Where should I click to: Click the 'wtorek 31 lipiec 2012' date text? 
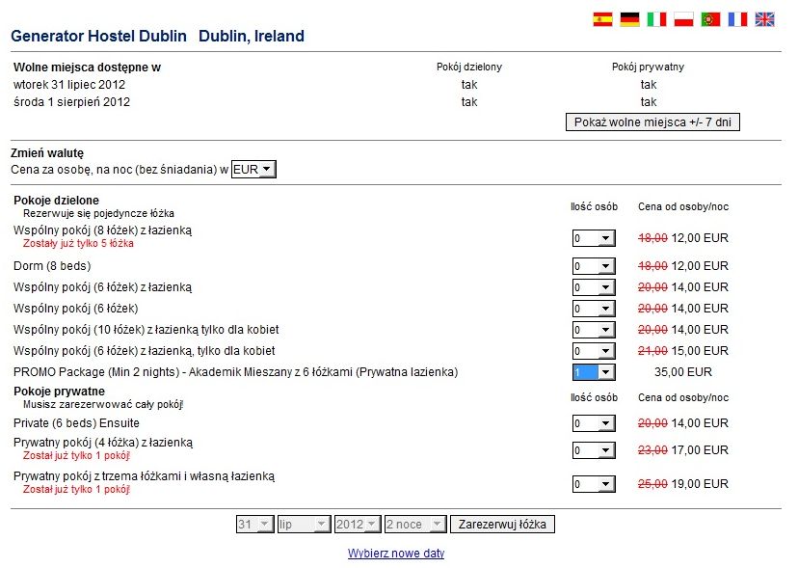click(69, 85)
